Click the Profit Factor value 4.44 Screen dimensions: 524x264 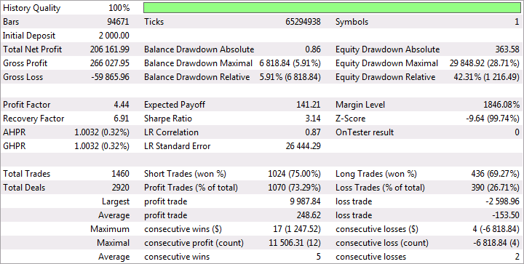122,105
